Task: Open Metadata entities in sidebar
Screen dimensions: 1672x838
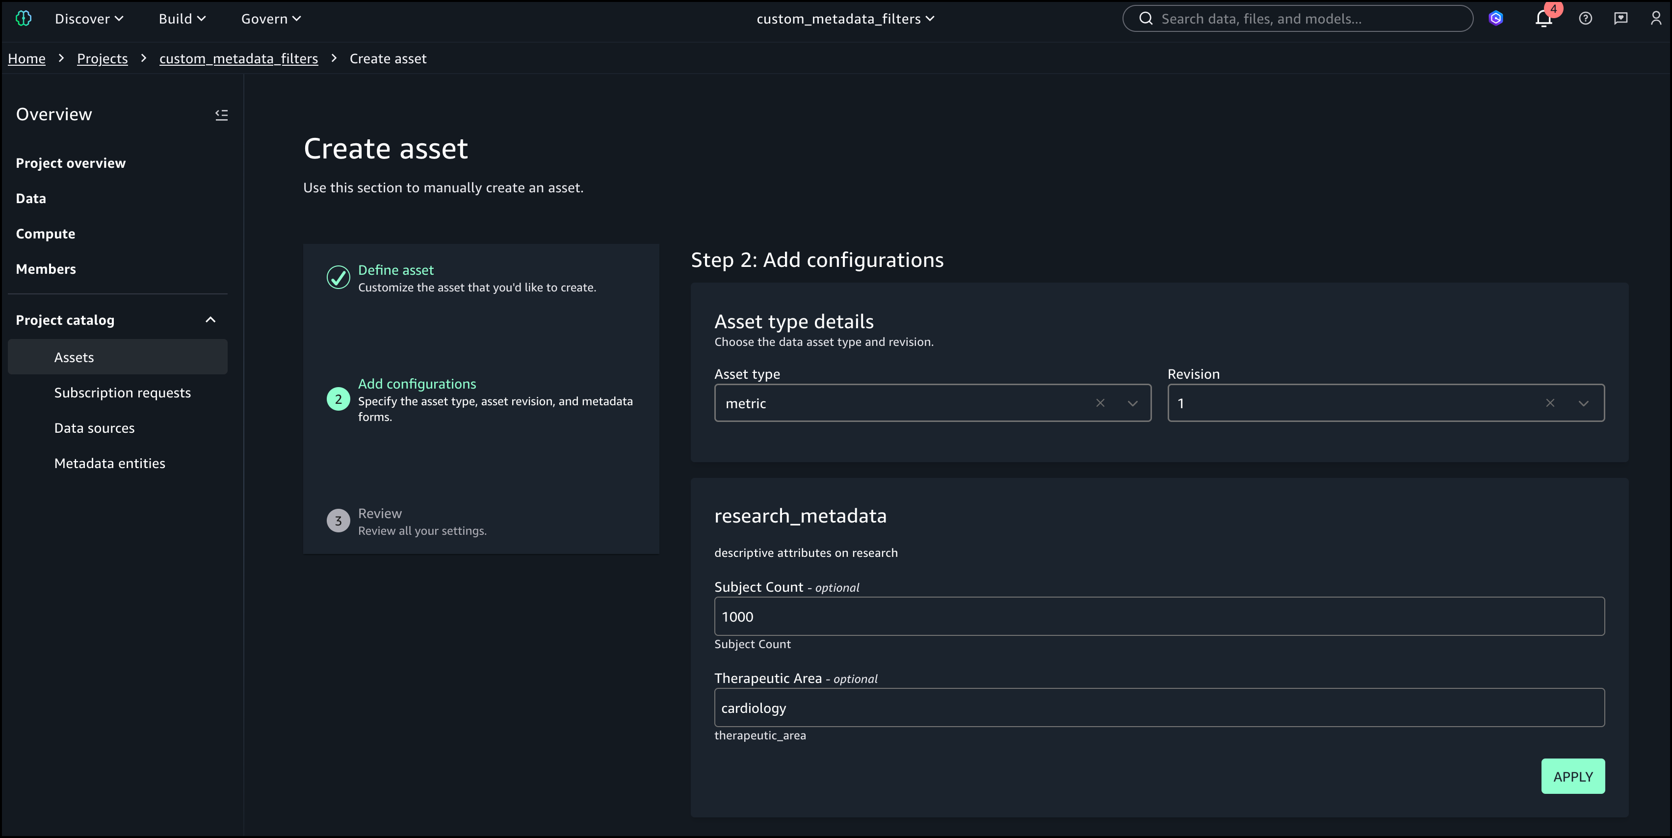Action: (x=110, y=464)
